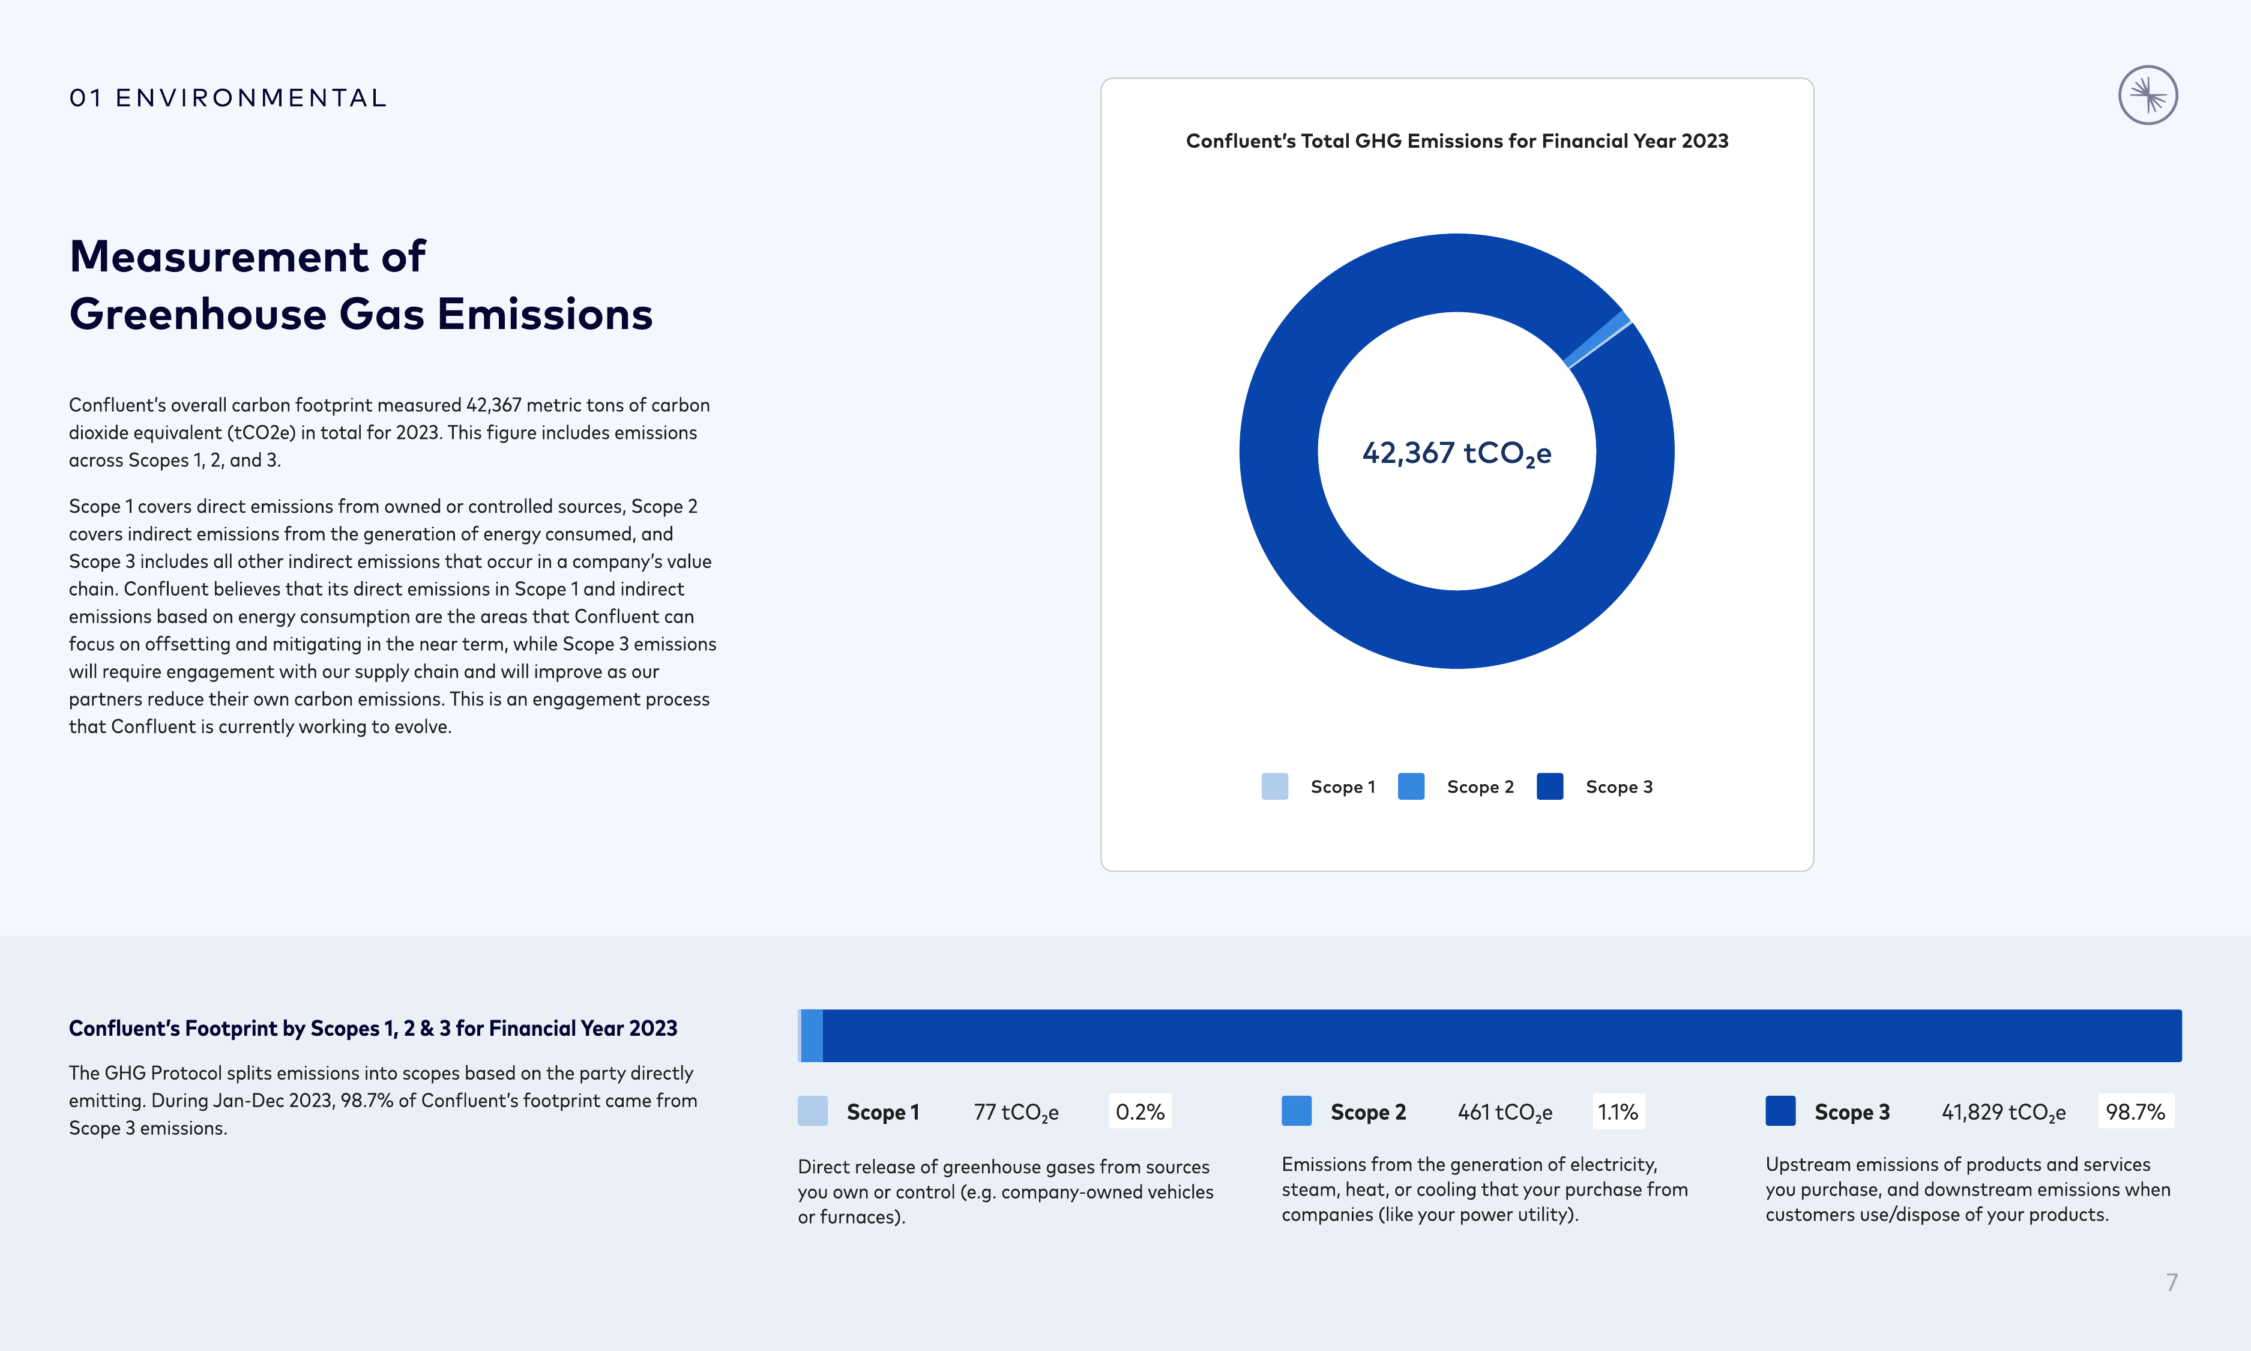2251x1351 pixels.
Task: Click the 98.7% percentage badge
Action: 2135,1111
